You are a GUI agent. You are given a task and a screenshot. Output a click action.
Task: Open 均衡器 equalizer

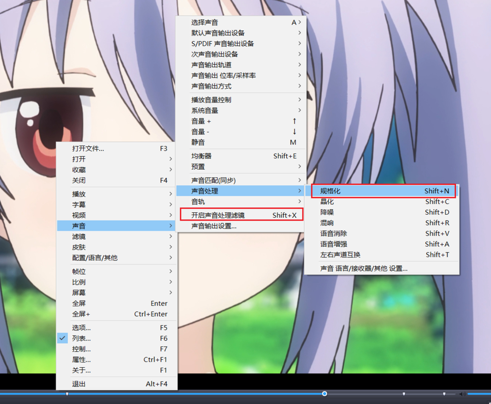(241, 156)
